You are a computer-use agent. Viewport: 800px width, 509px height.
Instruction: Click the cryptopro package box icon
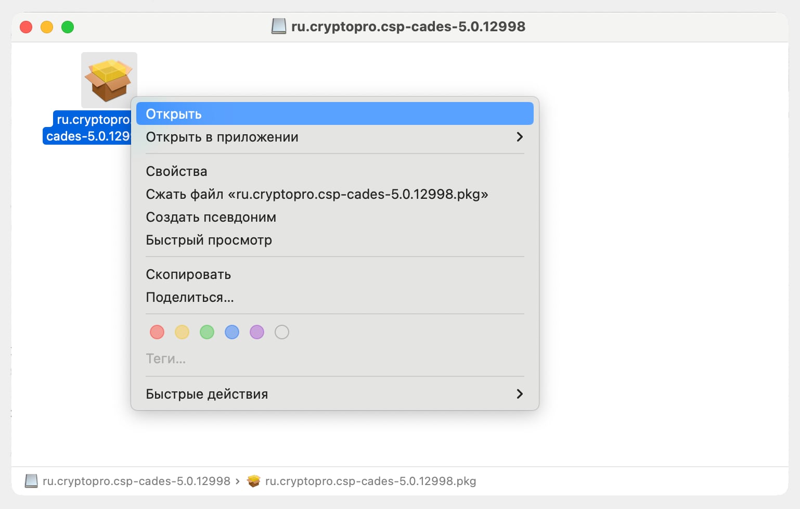[x=109, y=80]
